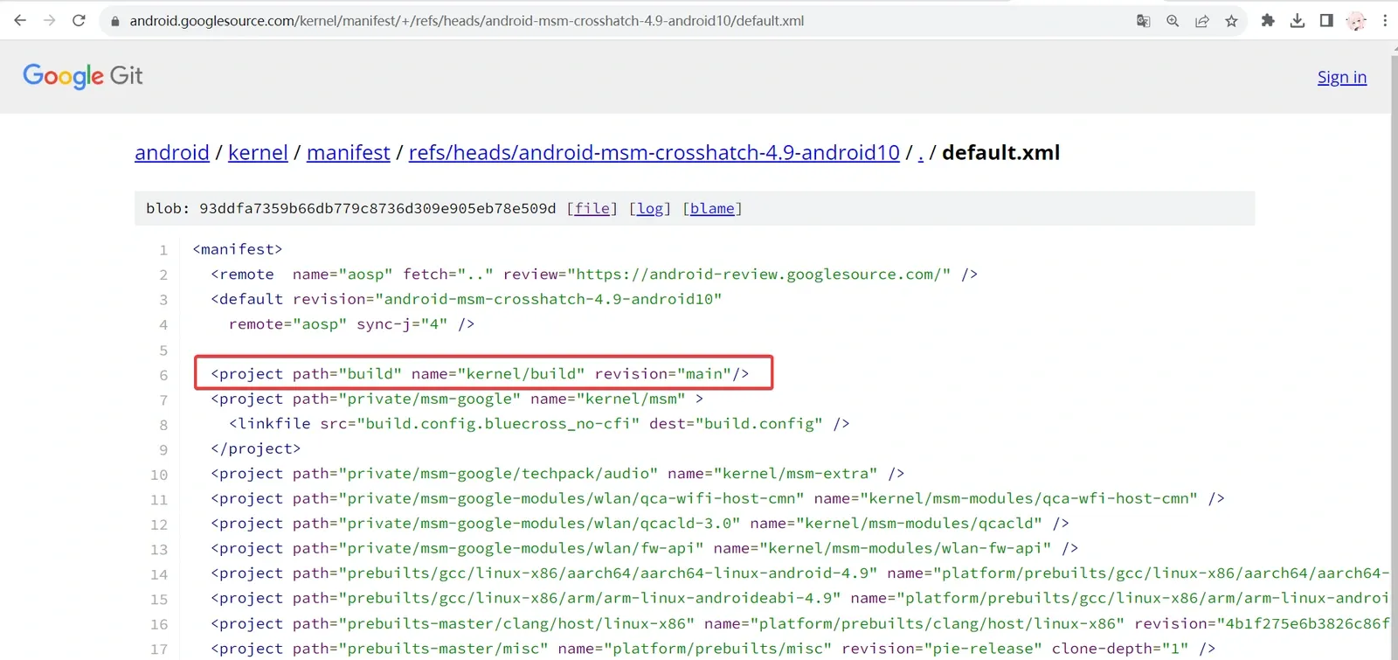View the raw file link
This screenshot has width=1398, height=660.
[592, 208]
